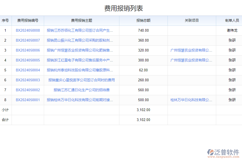
Task: Click the 小计 subtotal amount 3,102.00
Action: point(143,110)
